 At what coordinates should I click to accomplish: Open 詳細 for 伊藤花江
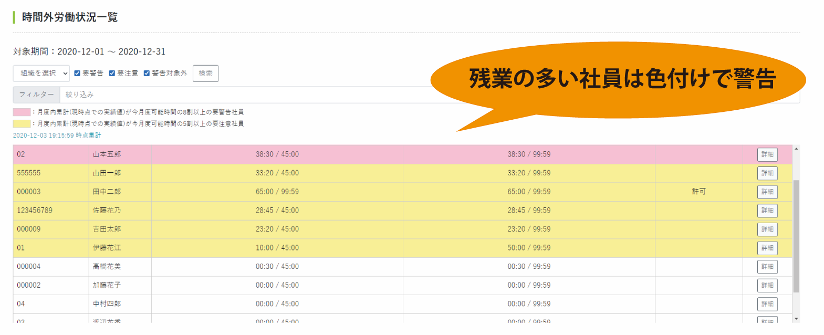pyautogui.click(x=767, y=248)
